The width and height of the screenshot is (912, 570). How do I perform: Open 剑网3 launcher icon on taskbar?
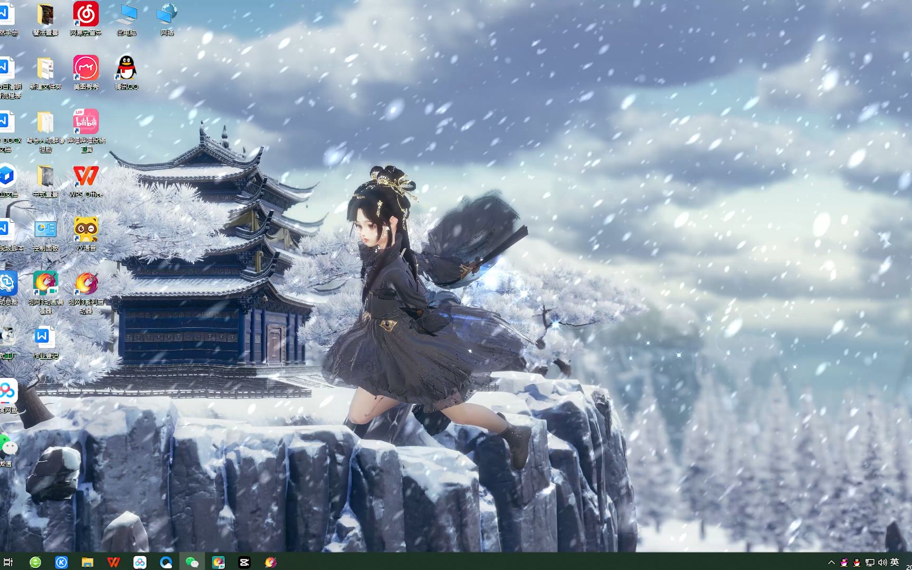(x=271, y=562)
